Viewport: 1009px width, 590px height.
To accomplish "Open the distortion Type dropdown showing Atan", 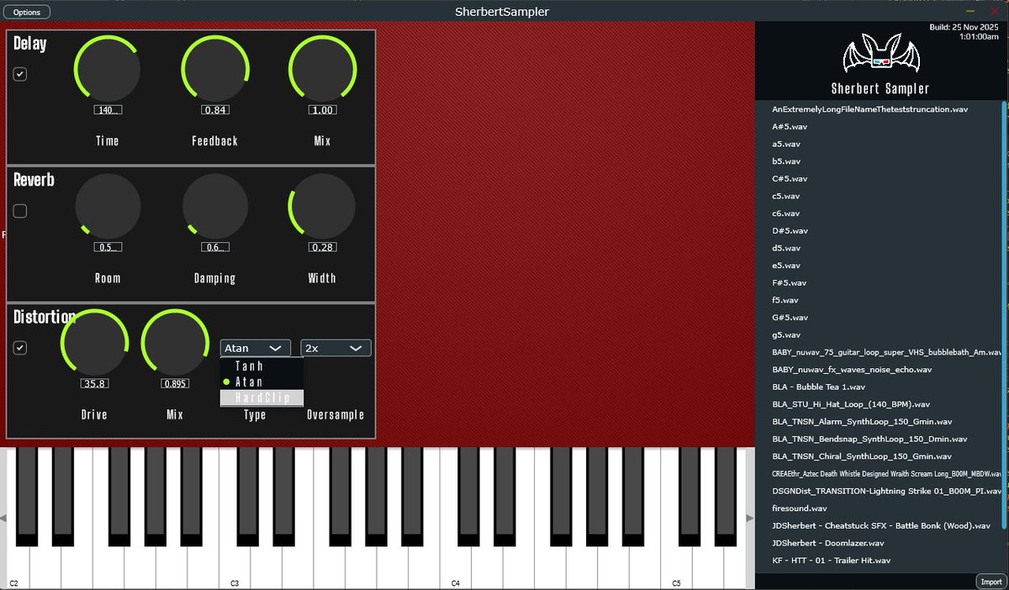I will (256, 348).
